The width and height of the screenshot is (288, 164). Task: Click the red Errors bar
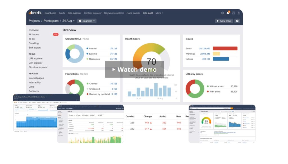point(225,48)
